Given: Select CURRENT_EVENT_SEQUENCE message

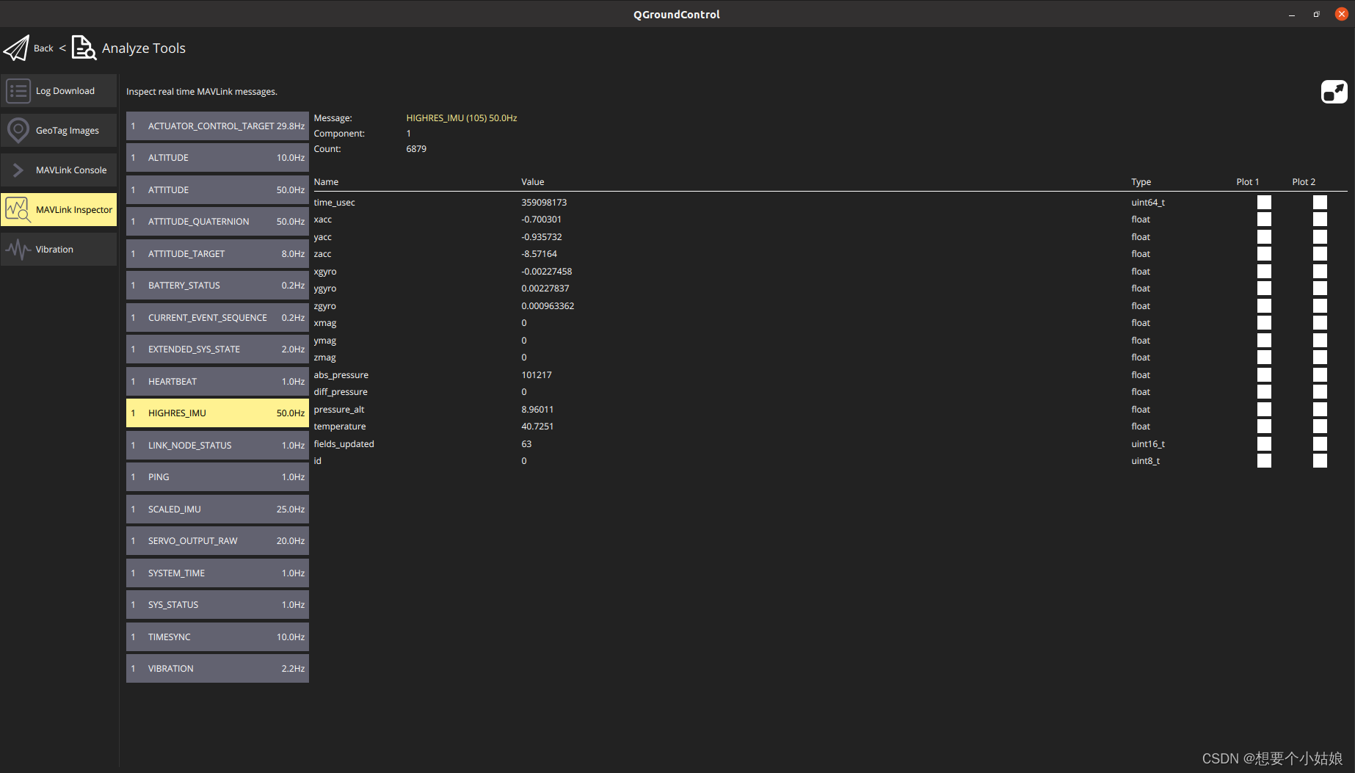Looking at the screenshot, I should 217,317.
